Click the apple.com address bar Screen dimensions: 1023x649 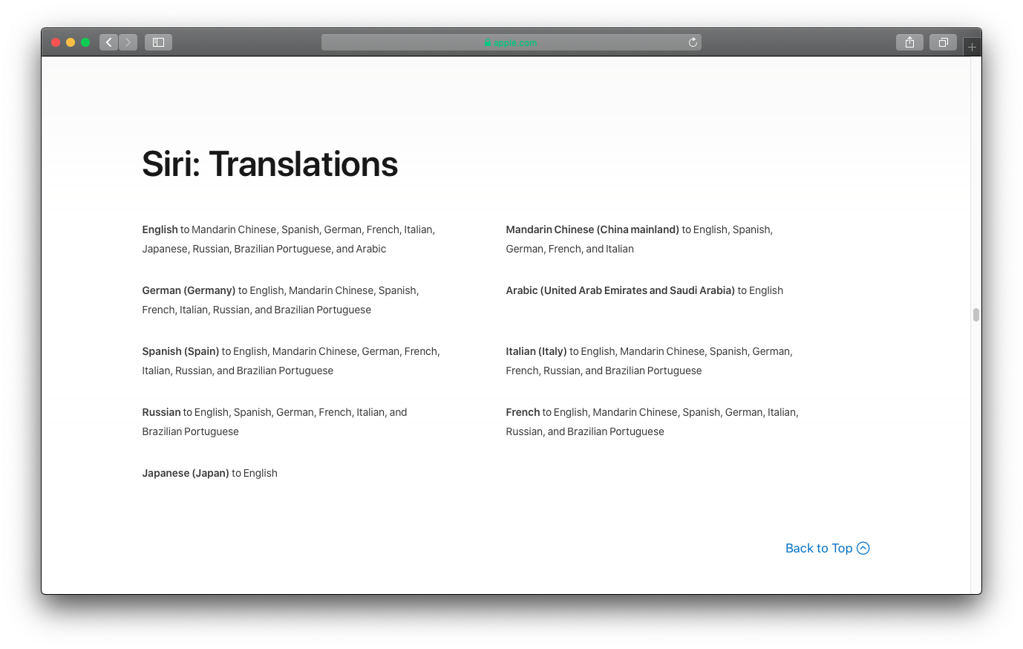(511, 42)
